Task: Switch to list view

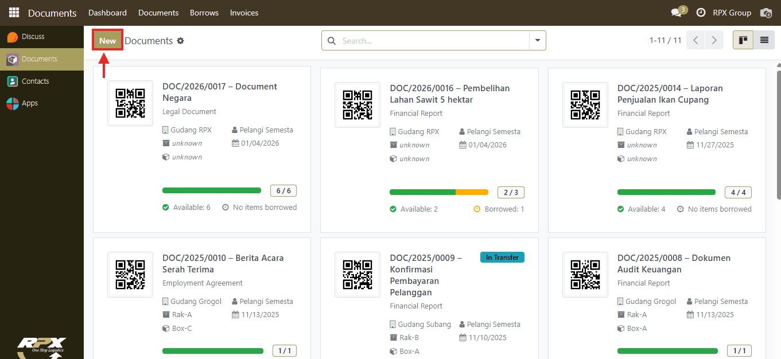Action: click(764, 40)
